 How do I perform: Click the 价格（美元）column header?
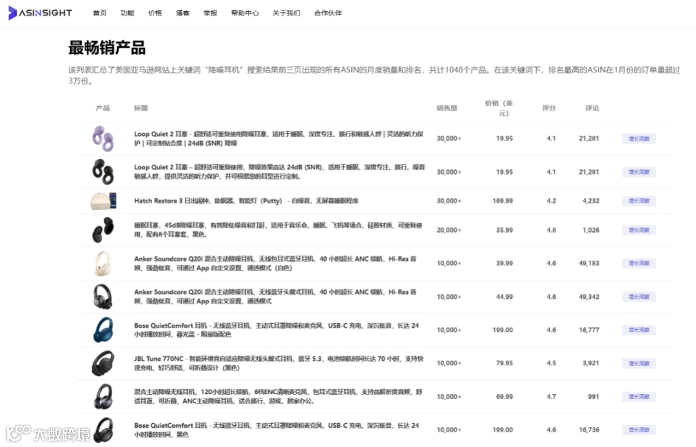[499, 108]
